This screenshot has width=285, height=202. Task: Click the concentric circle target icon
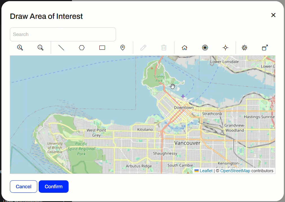pos(205,48)
